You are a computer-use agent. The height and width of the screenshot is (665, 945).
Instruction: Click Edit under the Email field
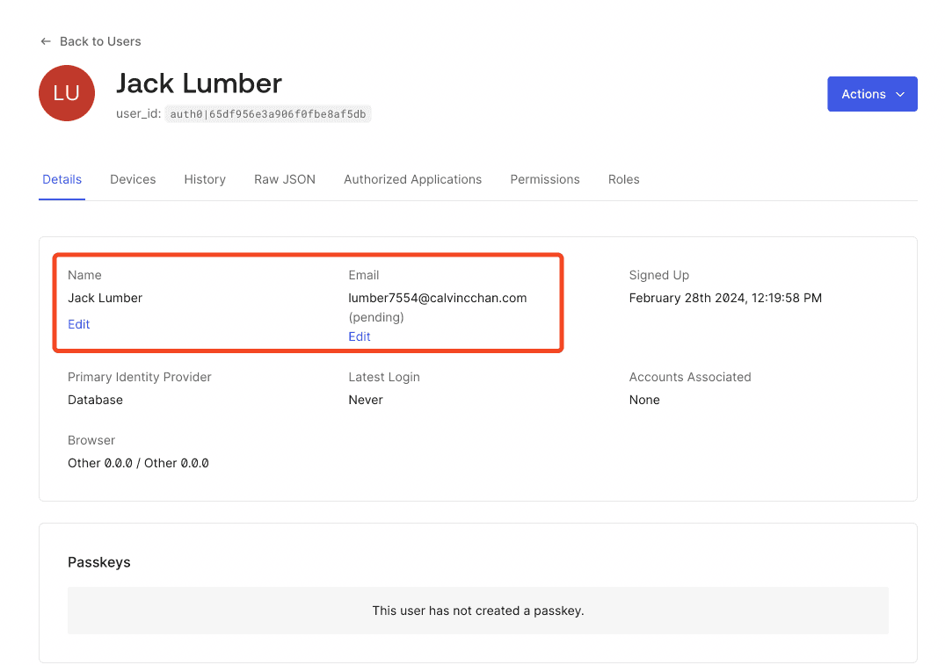coord(360,336)
